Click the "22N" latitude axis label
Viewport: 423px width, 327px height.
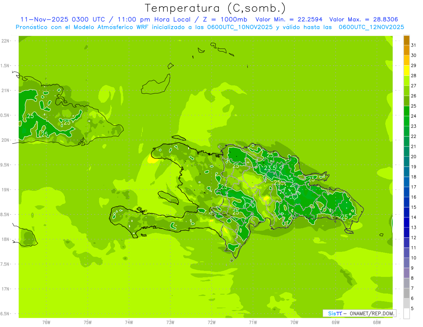[6, 41]
